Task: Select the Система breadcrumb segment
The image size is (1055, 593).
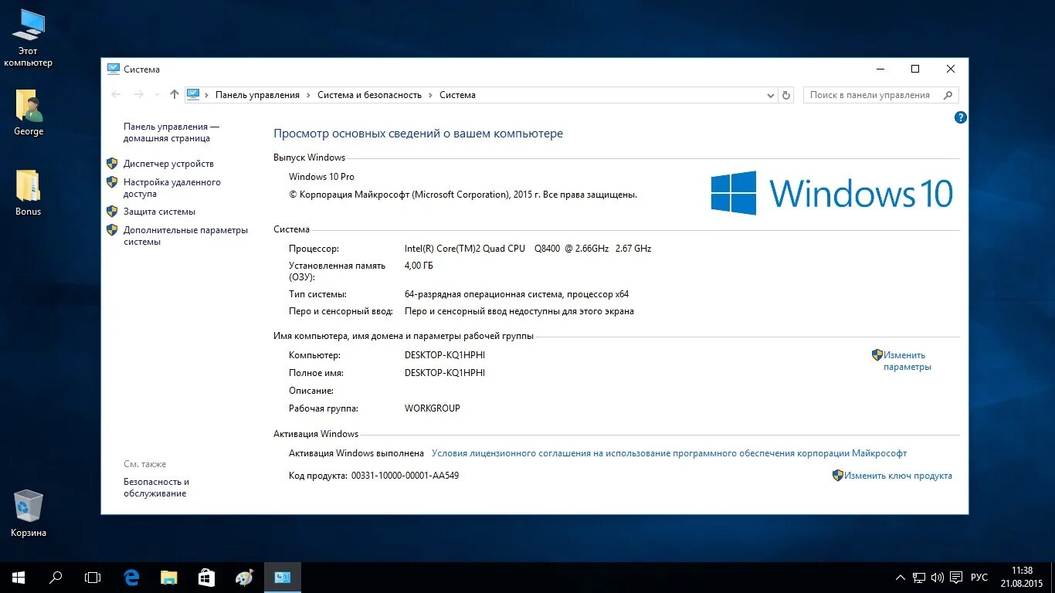Action: [x=457, y=95]
